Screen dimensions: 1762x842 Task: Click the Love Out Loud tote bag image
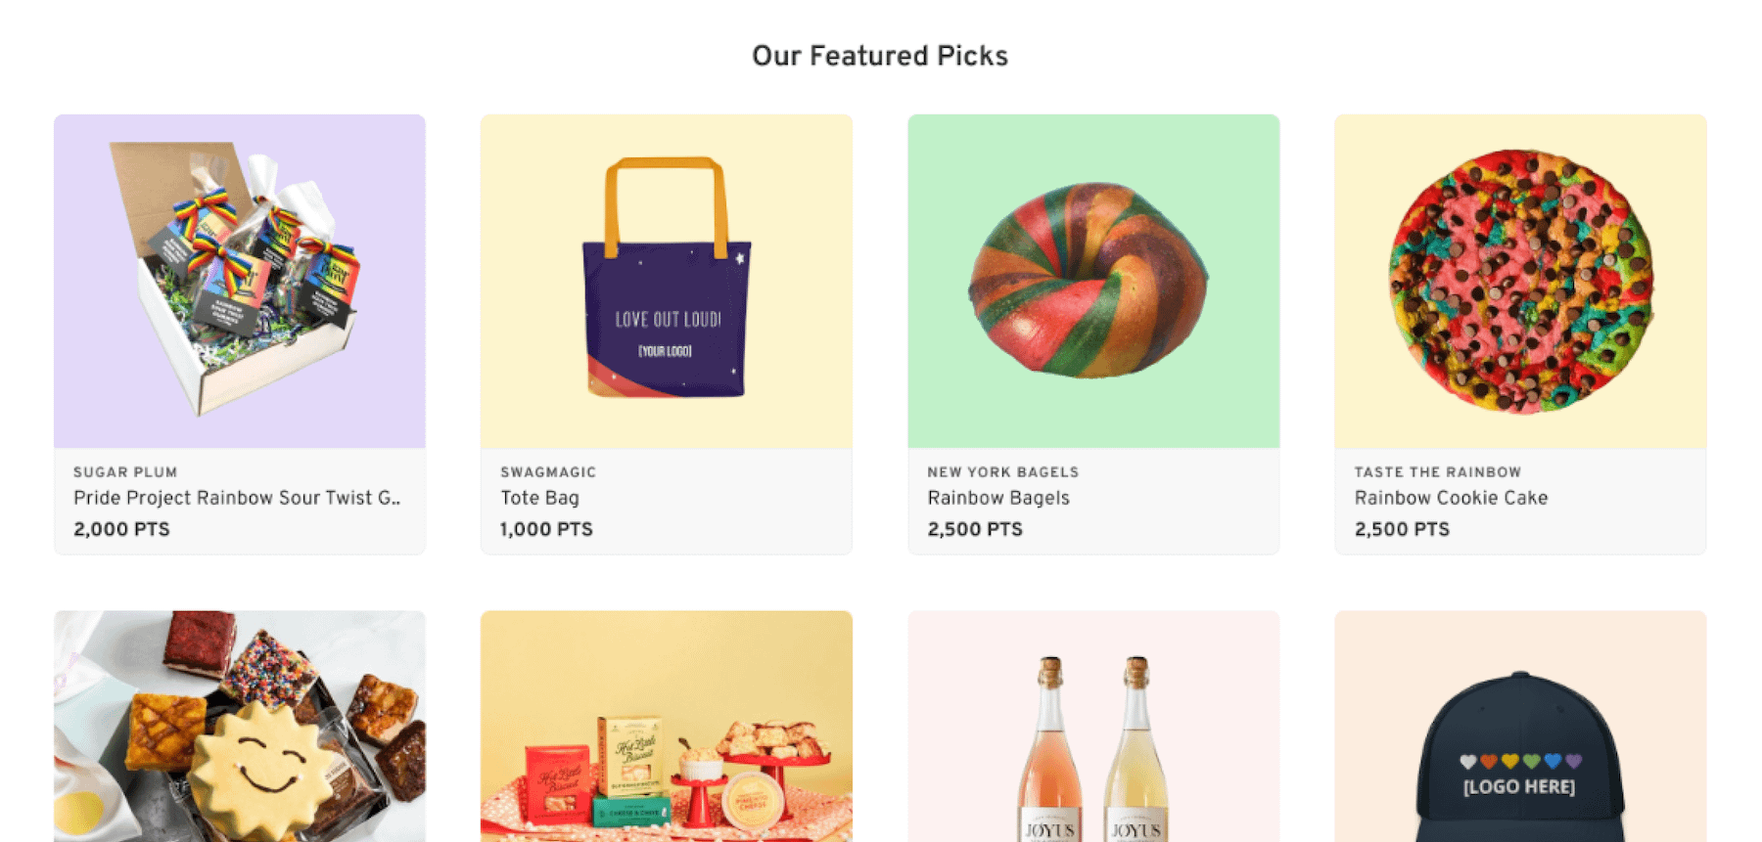pyautogui.click(x=667, y=281)
